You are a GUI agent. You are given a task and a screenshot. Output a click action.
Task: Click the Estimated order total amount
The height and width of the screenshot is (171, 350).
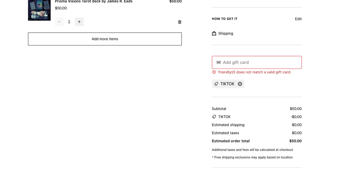point(295,141)
